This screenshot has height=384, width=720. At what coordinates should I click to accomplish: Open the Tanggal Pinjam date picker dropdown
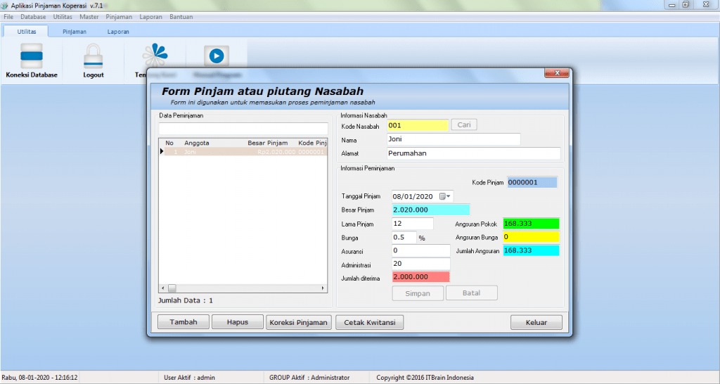pyautogui.click(x=445, y=196)
